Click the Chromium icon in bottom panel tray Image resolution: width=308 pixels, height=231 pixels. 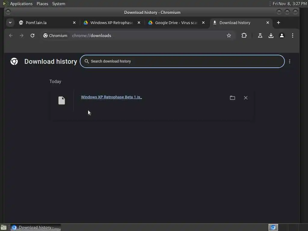click(x=273, y=227)
